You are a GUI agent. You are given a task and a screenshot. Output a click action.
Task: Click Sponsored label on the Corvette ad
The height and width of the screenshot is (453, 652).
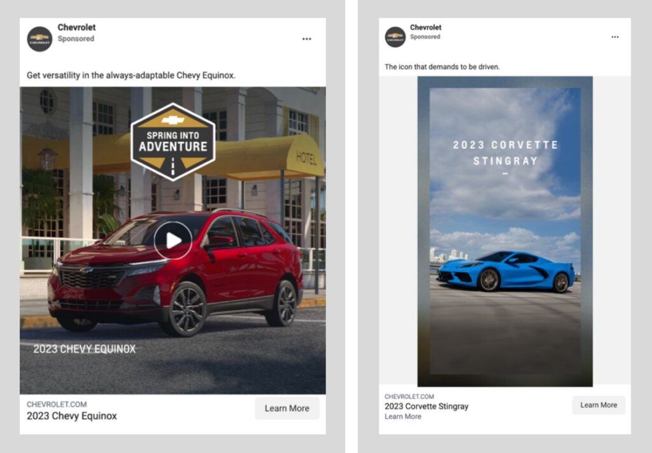coord(425,37)
